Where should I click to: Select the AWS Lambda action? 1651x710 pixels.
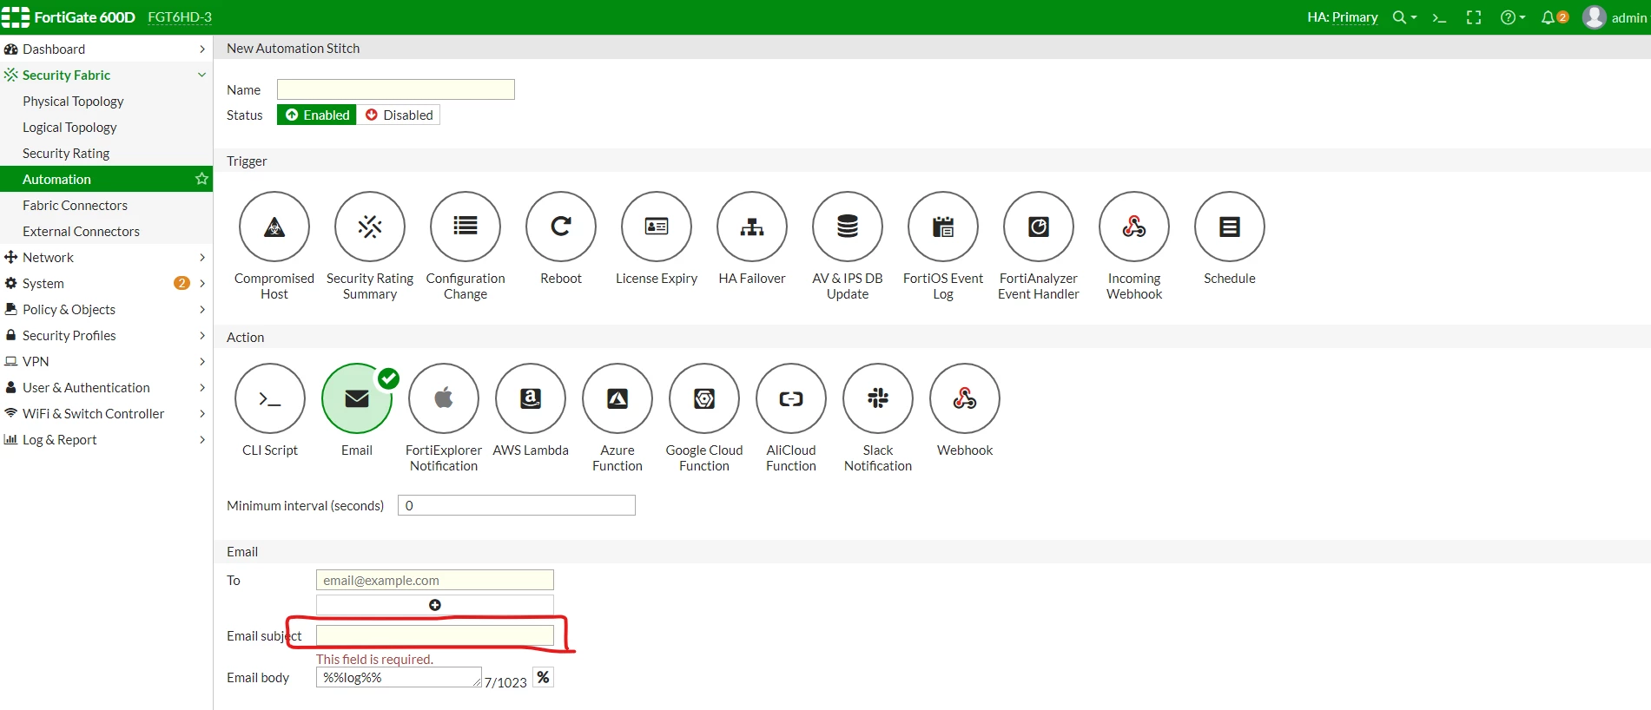coord(531,398)
